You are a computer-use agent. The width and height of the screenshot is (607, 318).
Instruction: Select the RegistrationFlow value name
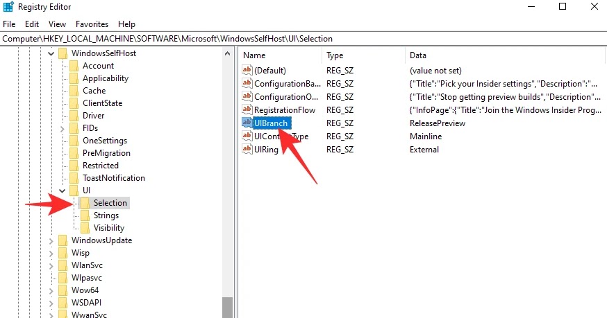[x=285, y=110]
